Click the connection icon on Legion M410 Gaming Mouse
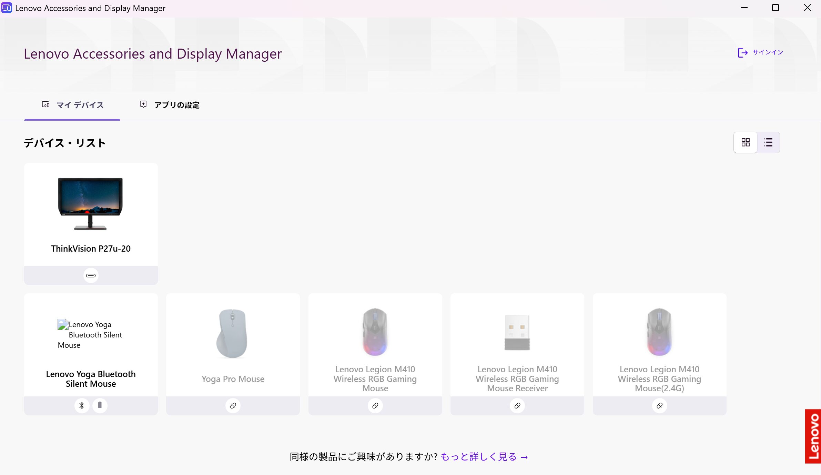 [x=375, y=406]
